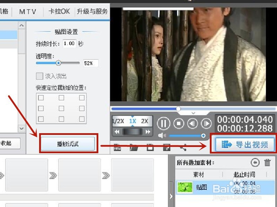This screenshot has height=207, width=277.
Task: Click the back arrow icon in overlay panel
Action: [x=255, y=162]
